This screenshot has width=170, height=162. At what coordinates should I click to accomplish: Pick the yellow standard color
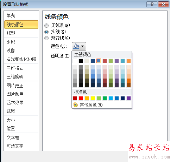pos(93,98)
